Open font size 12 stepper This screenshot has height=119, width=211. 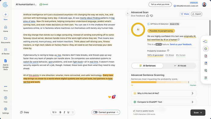pyautogui.click(x=54, y=112)
